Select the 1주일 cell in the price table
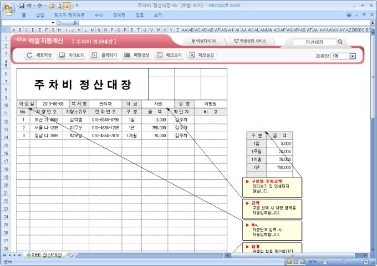 [257, 152]
